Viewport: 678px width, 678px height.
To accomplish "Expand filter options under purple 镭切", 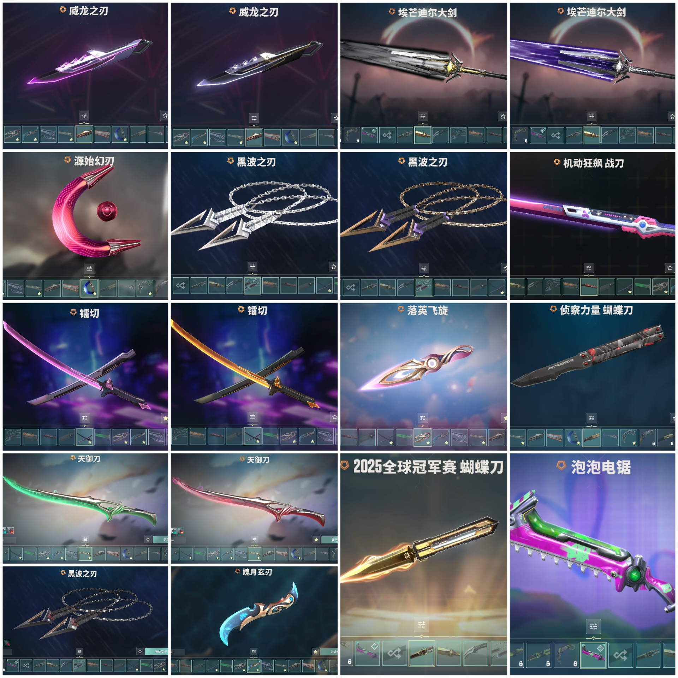I will coord(85,418).
